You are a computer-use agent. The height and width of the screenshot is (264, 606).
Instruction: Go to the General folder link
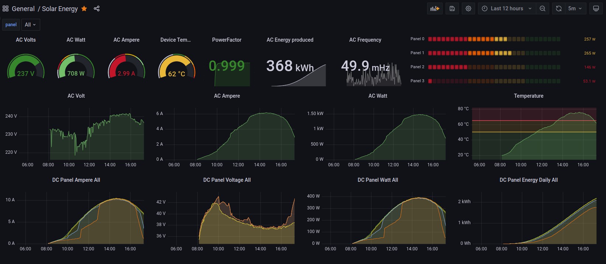pos(23,8)
